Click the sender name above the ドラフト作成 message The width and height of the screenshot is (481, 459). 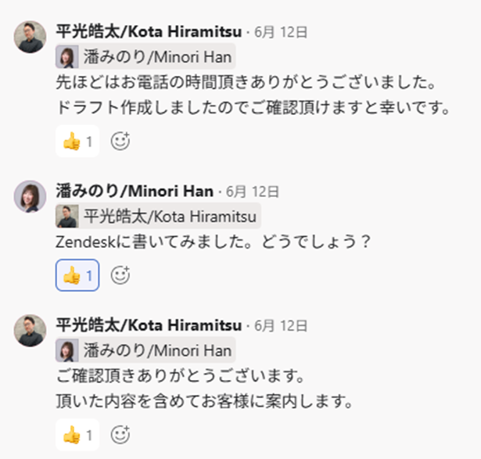click(x=149, y=31)
